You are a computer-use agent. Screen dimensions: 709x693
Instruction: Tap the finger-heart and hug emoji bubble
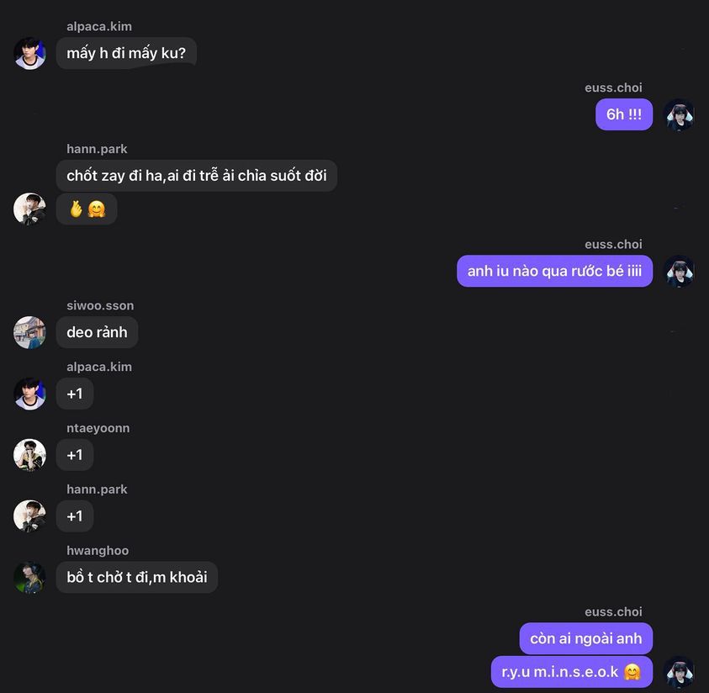point(87,209)
